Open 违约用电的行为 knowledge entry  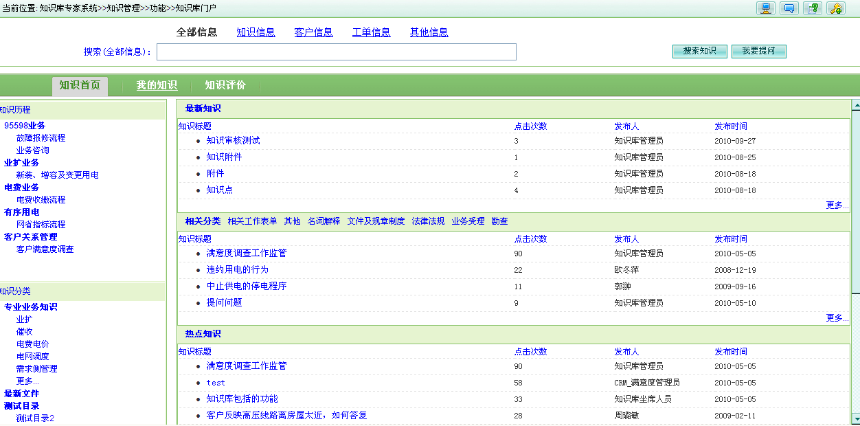(237, 270)
